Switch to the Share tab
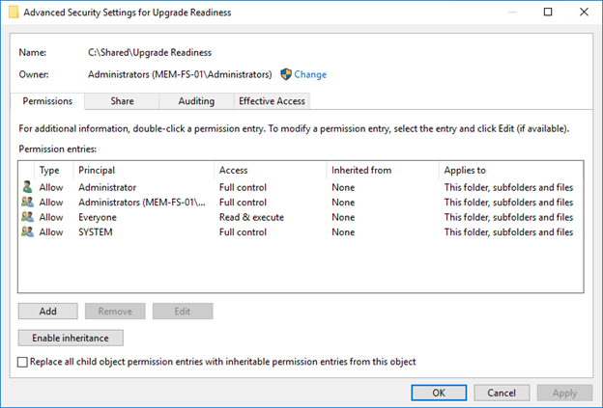 pos(122,100)
